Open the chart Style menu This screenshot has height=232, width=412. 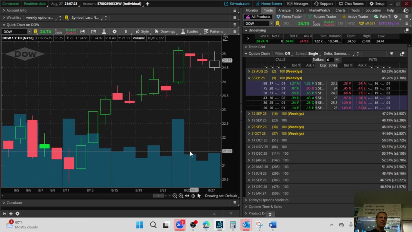[x=142, y=31]
